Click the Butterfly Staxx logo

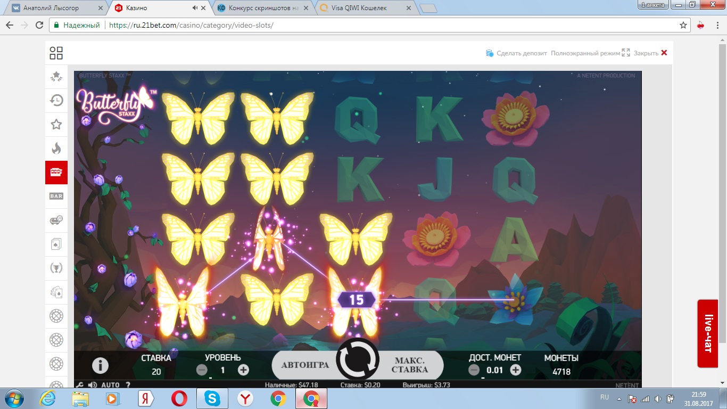tap(117, 105)
